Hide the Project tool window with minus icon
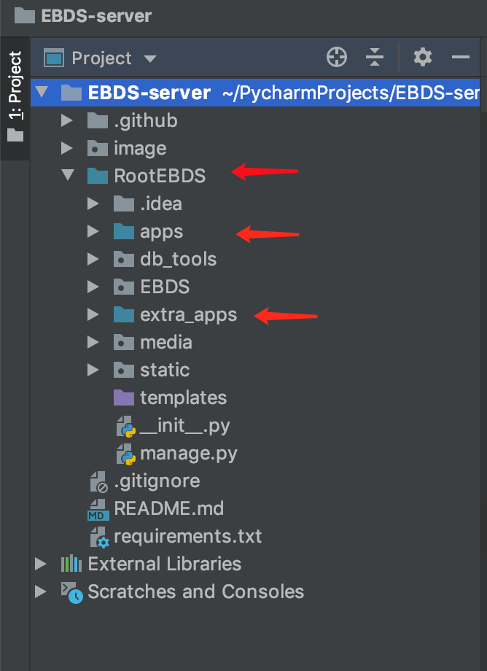The height and width of the screenshot is (671, 487). (461, 58)
